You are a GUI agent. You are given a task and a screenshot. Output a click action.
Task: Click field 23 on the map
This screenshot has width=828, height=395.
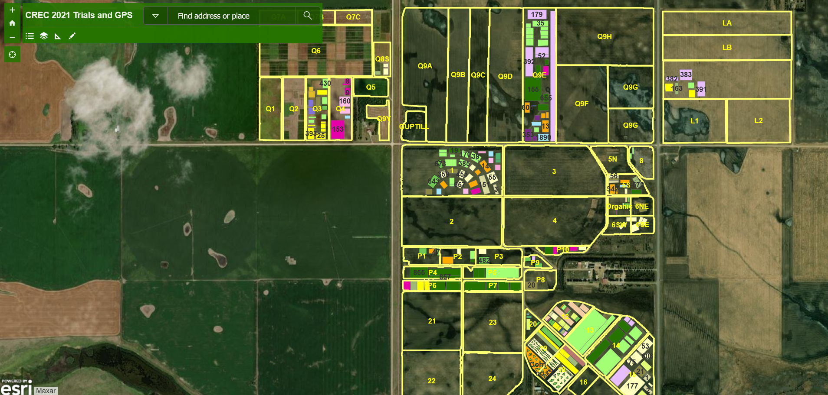(x=493, y=322)
